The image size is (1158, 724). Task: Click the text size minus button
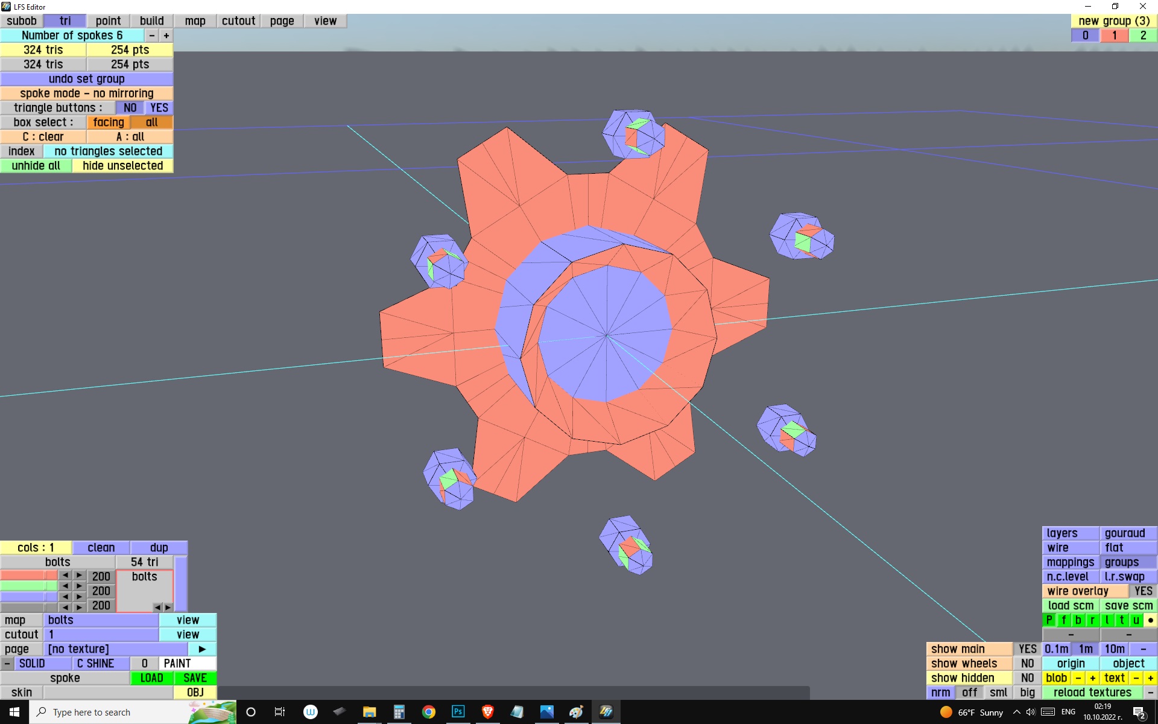1136,678
